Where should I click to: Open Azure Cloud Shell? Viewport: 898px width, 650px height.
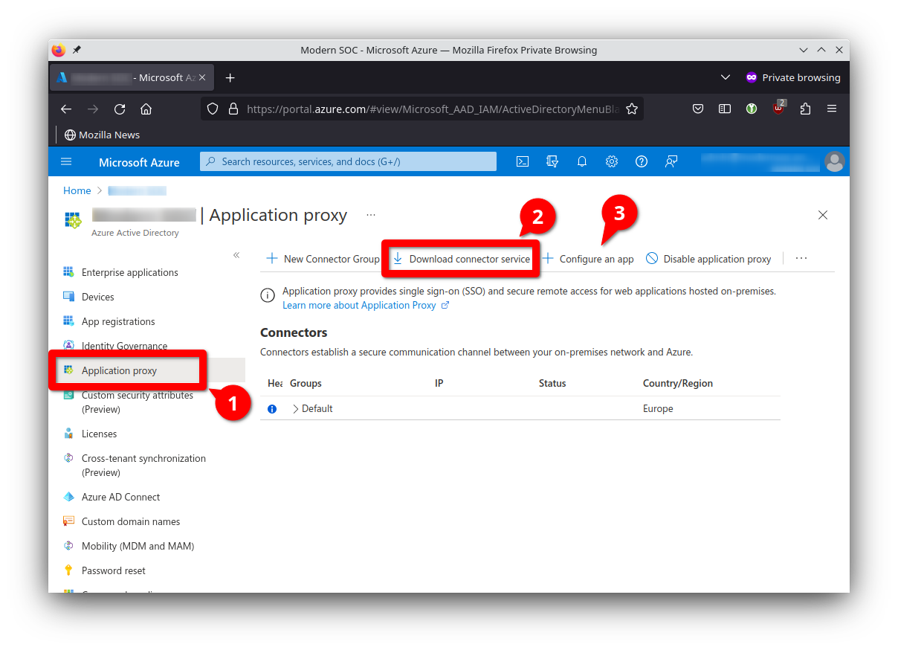pyautogui.click(x=523, y=161)
